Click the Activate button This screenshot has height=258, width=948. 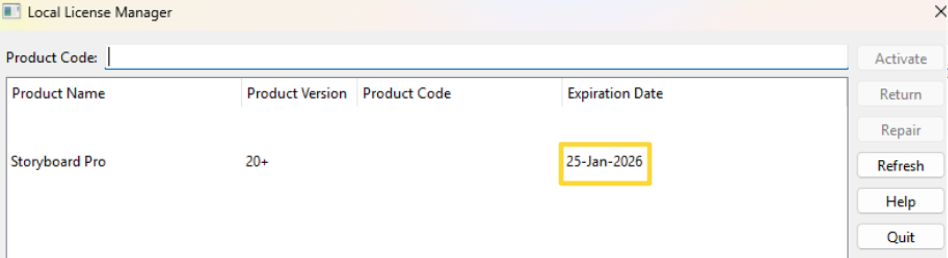tap(900, 58)
